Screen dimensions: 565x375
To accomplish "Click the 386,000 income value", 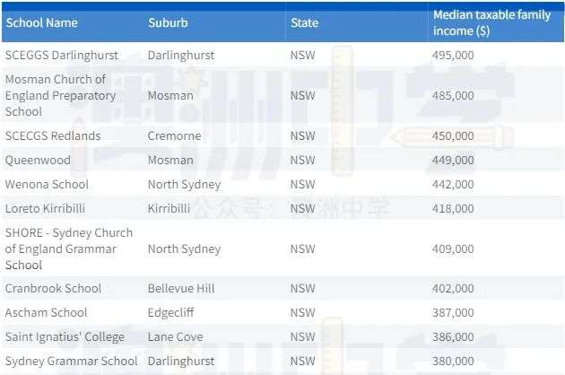I will coord(453,336).
